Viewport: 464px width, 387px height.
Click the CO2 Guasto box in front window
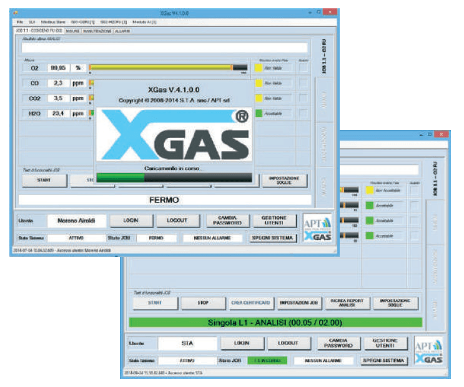pos(303,98)
